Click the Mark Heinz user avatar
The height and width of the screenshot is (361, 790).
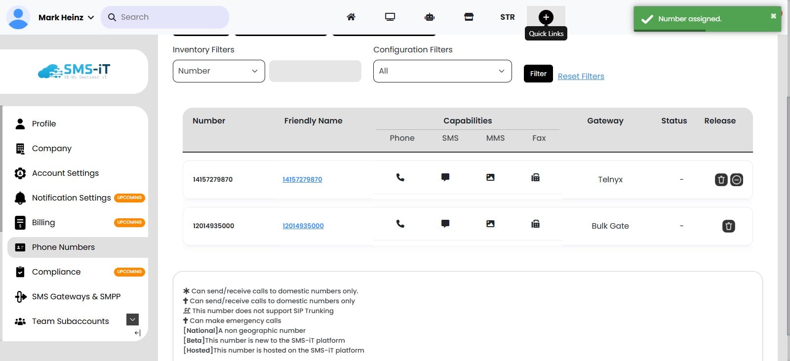[18, 17]
